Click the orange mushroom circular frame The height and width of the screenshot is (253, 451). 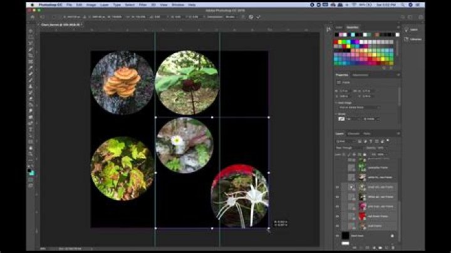click(x=123, y=83)
